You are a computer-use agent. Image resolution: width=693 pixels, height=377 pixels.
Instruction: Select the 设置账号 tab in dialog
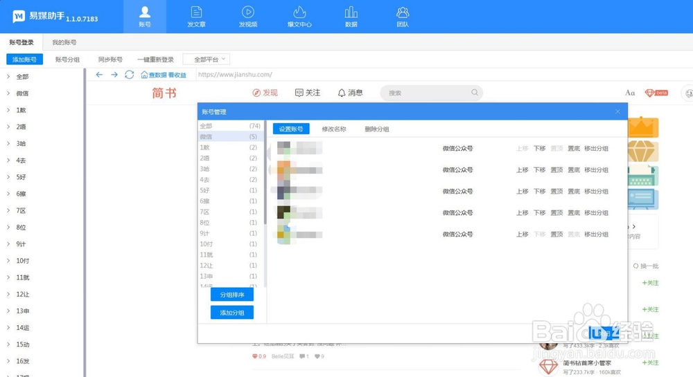point(291,129)
